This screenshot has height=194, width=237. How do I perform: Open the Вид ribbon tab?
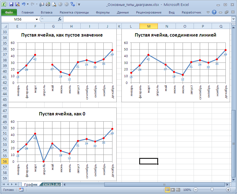pos(172,12)
